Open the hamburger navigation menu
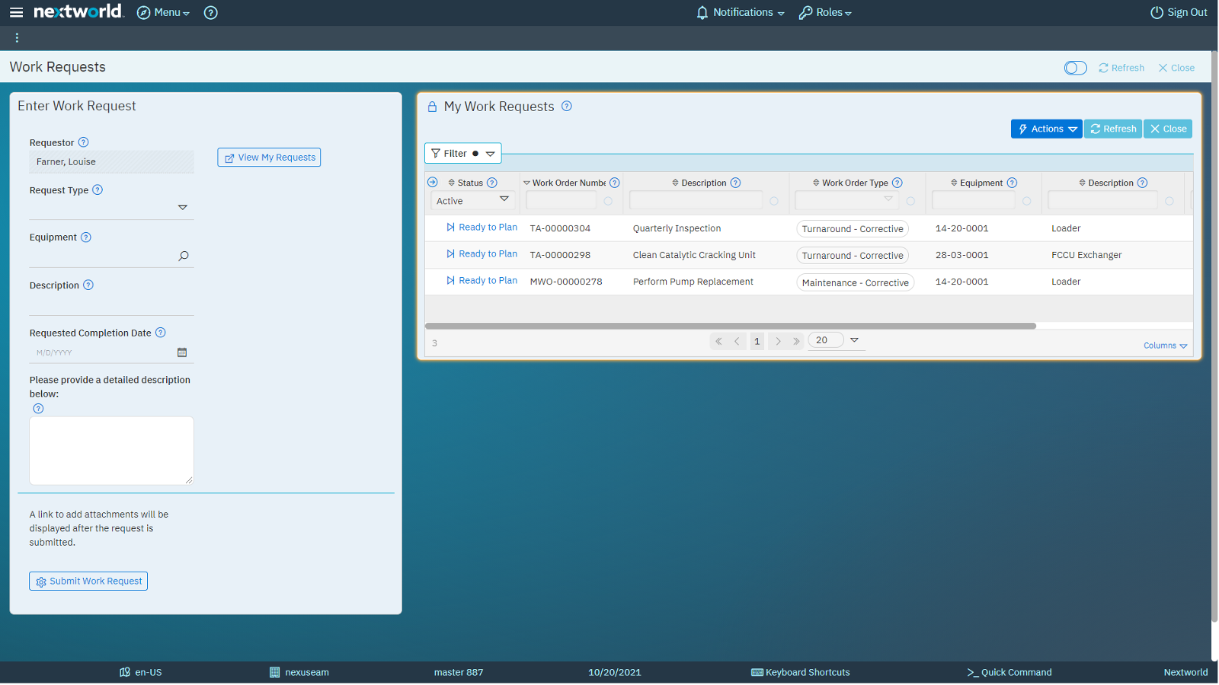1219x685 pixels. (16, 12)
